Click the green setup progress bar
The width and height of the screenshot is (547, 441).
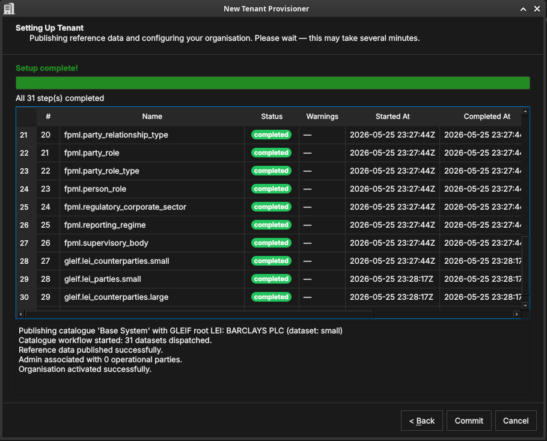click(273, 83)
